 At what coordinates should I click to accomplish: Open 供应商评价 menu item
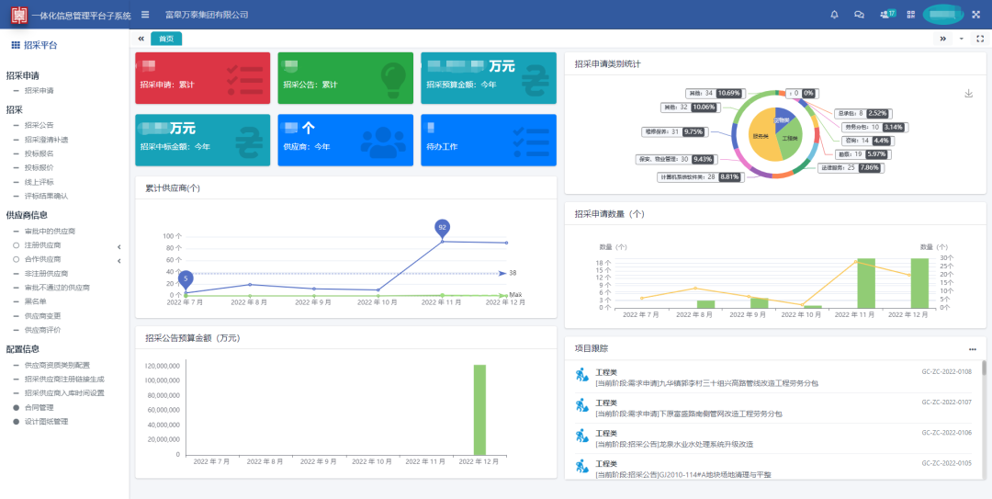point(43,330)
